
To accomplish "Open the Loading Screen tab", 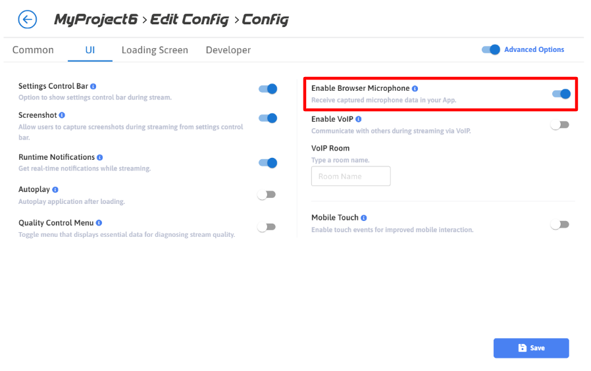I will tap(155, 50).
